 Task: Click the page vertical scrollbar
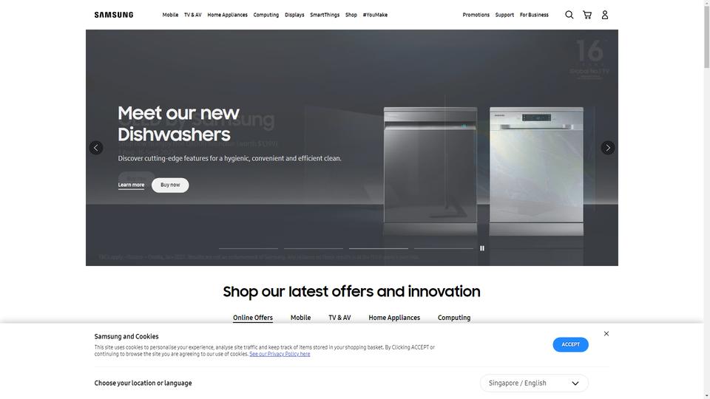tap(706, 199)
